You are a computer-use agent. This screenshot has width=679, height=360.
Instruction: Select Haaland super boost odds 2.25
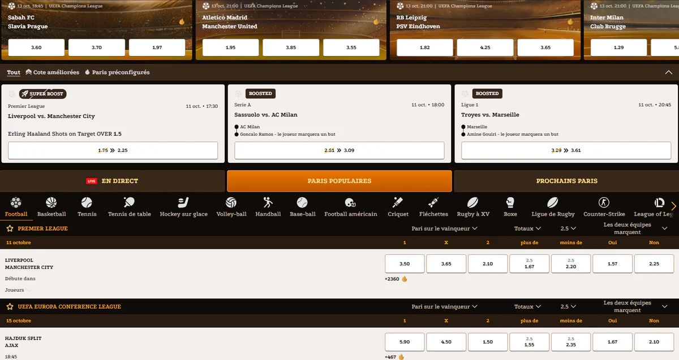click(x=113, y=150)
